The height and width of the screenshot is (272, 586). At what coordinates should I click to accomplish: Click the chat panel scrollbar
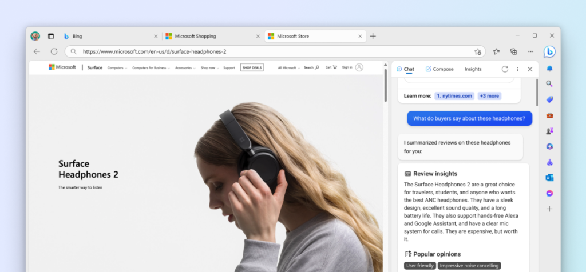tap(537, 92)
